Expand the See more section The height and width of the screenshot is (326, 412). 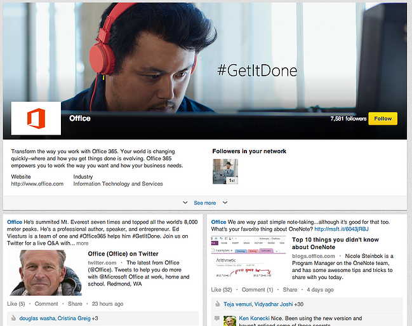tap(204, 203)
